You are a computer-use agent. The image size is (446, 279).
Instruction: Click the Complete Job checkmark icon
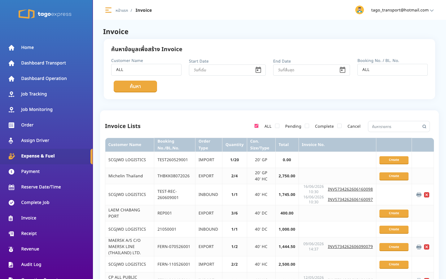pos(11,203)
